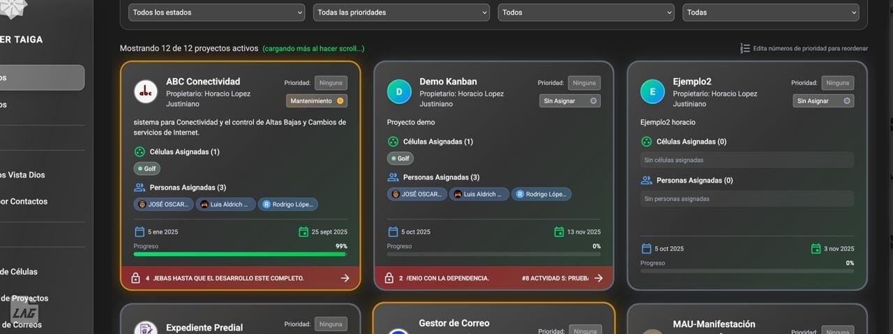Click start-date calendar icon beside 5 ene 2025

(139, 231)
